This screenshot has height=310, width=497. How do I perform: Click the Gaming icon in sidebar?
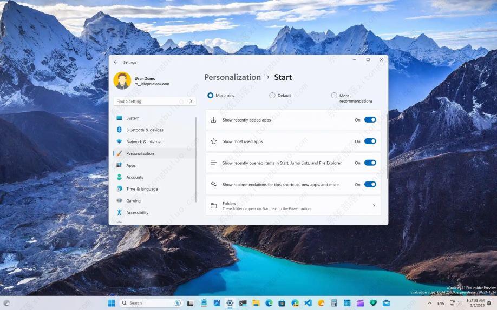(119, 200)
